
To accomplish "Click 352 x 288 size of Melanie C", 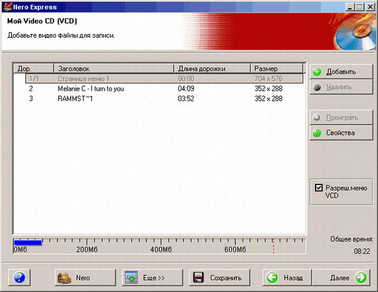I will coord(268,89).
